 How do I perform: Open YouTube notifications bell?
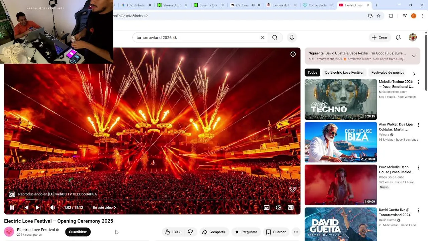(398, 37)
